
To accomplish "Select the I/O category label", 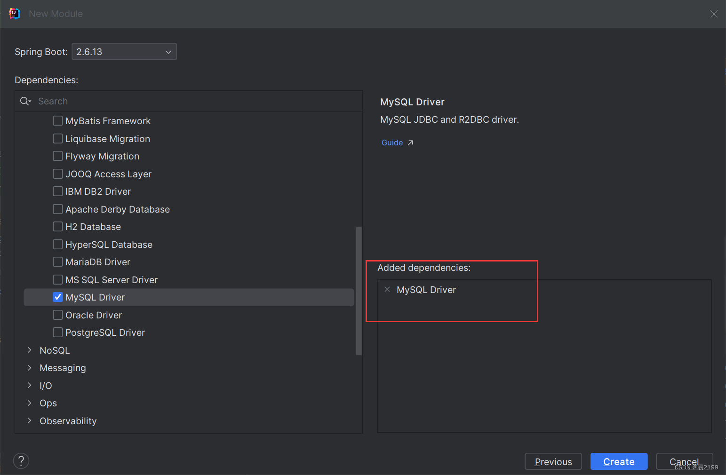I will (46, 386).
